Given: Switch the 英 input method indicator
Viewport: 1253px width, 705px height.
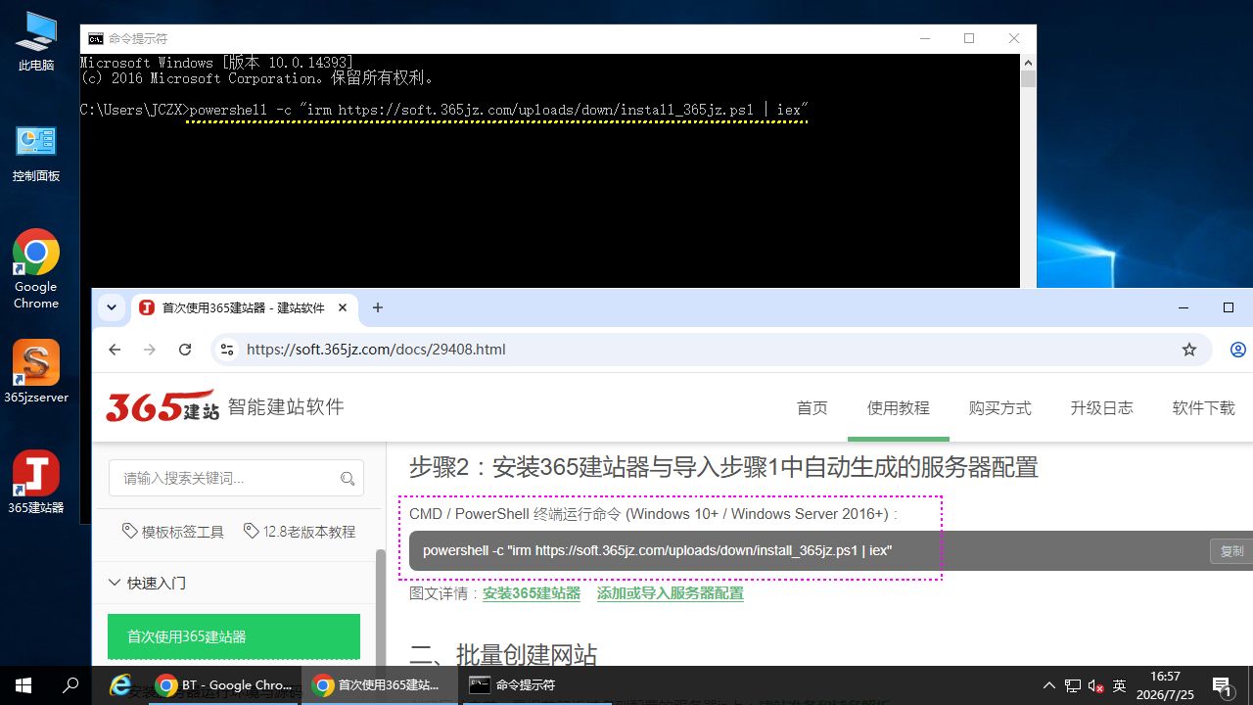Looking at the screenshot, I should point(1120,685).
